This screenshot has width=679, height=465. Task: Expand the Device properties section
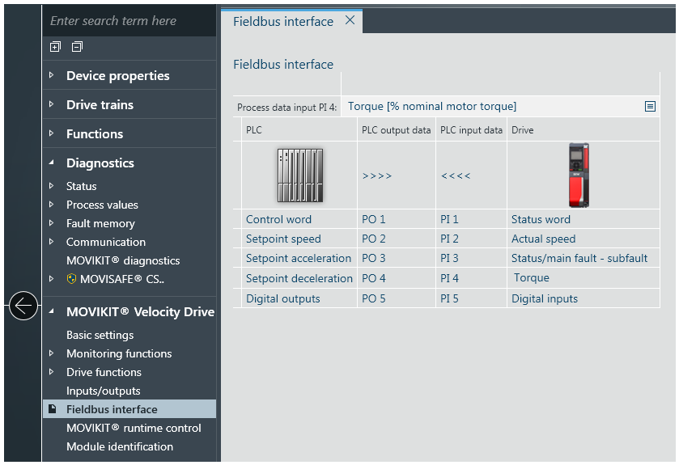(x=52, y=76)
